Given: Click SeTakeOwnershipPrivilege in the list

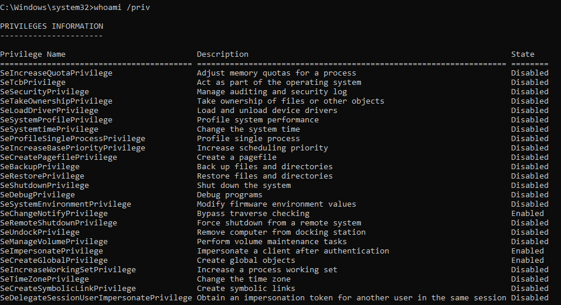Looking at the screenshot, I should 56,101.
